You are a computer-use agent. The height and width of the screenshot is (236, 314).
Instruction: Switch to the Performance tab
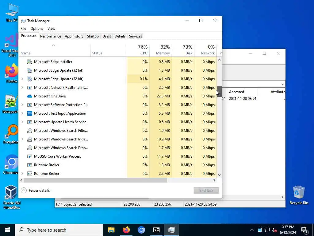(x=51, y=36)
